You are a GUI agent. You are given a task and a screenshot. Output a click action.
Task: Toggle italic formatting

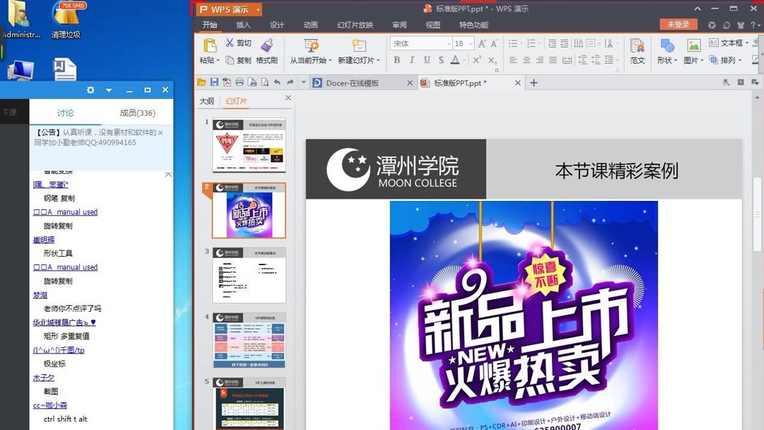pyautogui.click(x=412, y=59)
